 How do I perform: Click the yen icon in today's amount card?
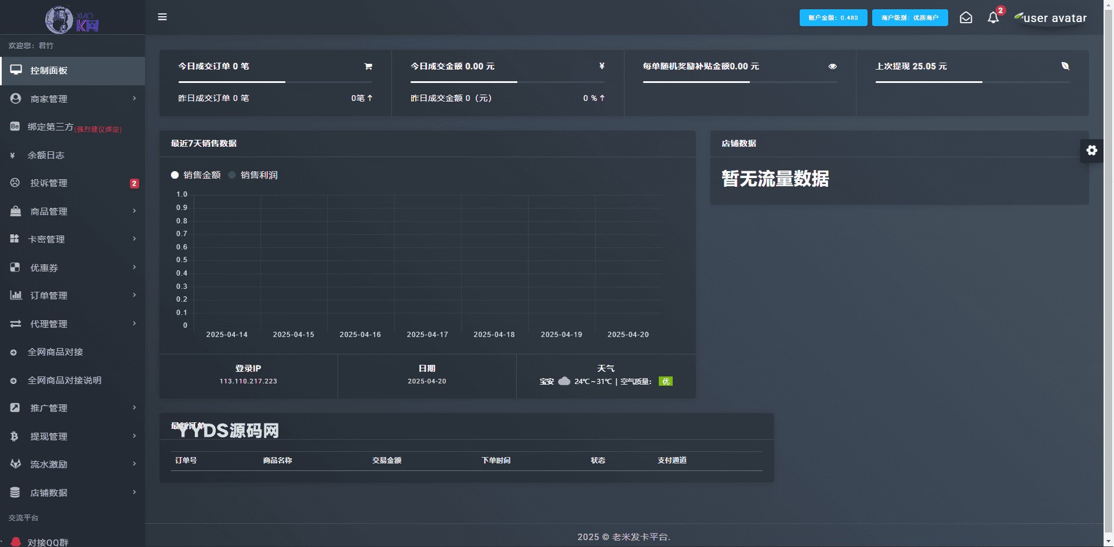[x=602, y=66]
